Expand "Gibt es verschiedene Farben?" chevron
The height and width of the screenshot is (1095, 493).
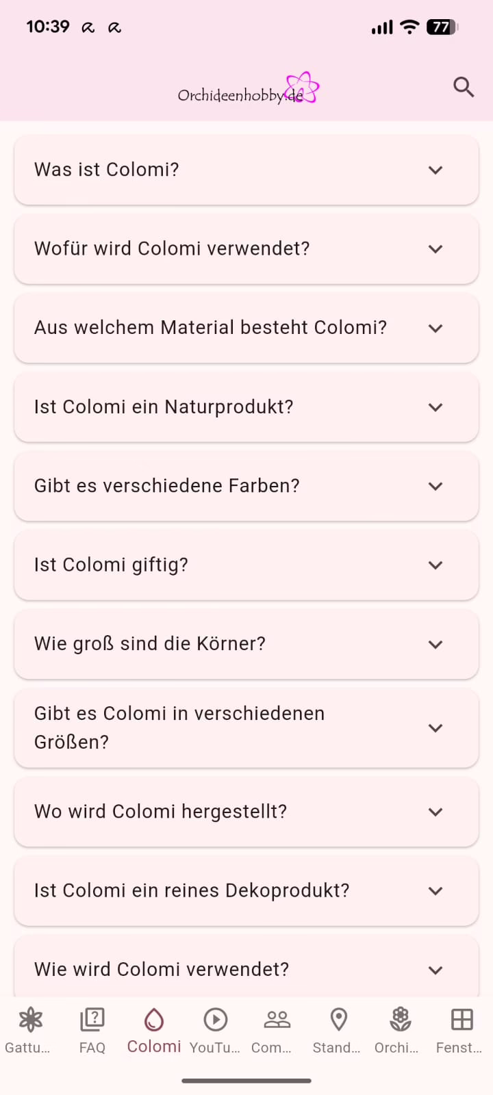click(x=435, y=486)
